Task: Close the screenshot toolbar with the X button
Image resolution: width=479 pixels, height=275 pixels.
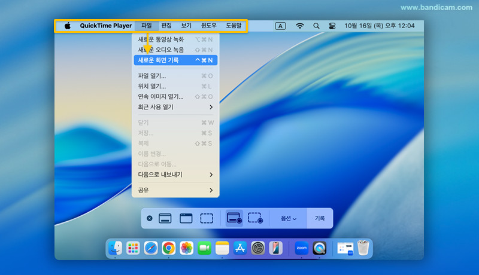Action: 150,219
